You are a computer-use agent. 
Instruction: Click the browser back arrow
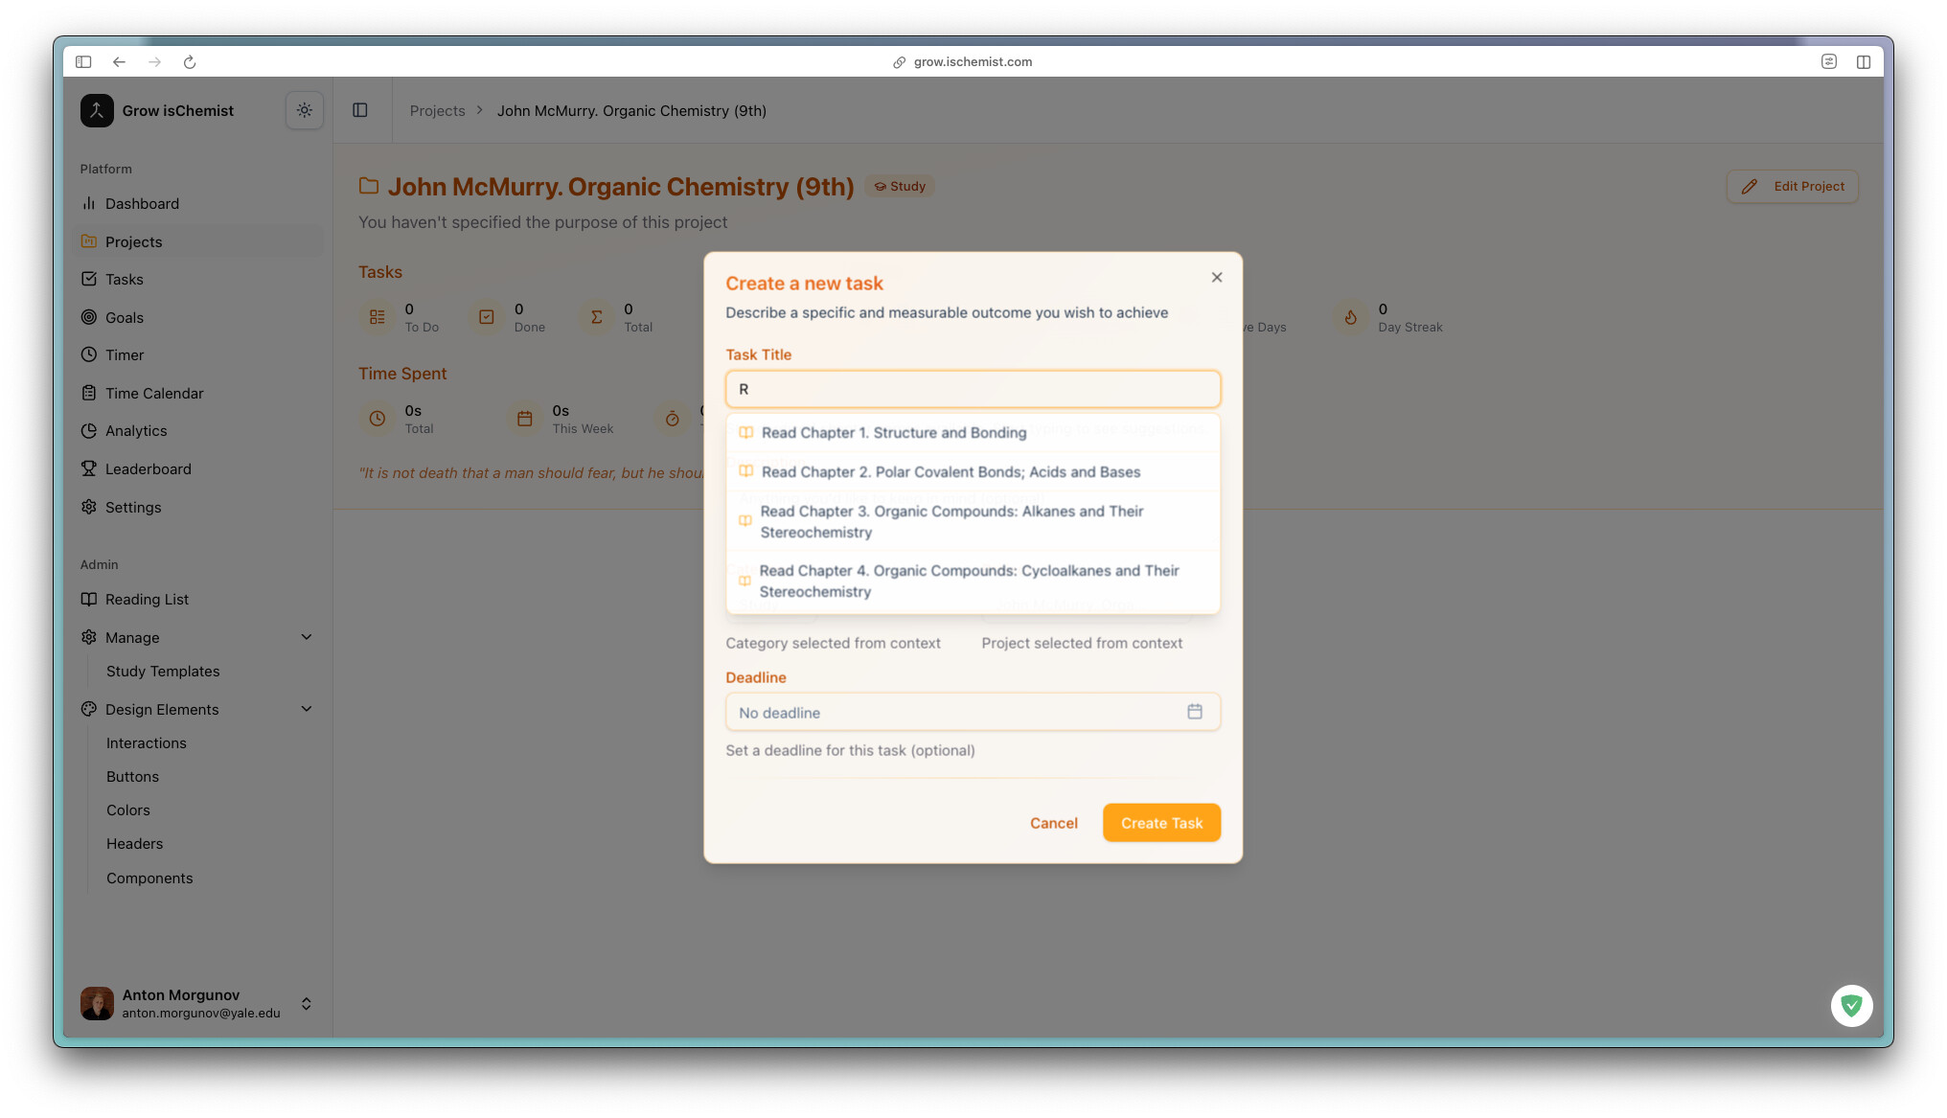click(x=119, y=62)
